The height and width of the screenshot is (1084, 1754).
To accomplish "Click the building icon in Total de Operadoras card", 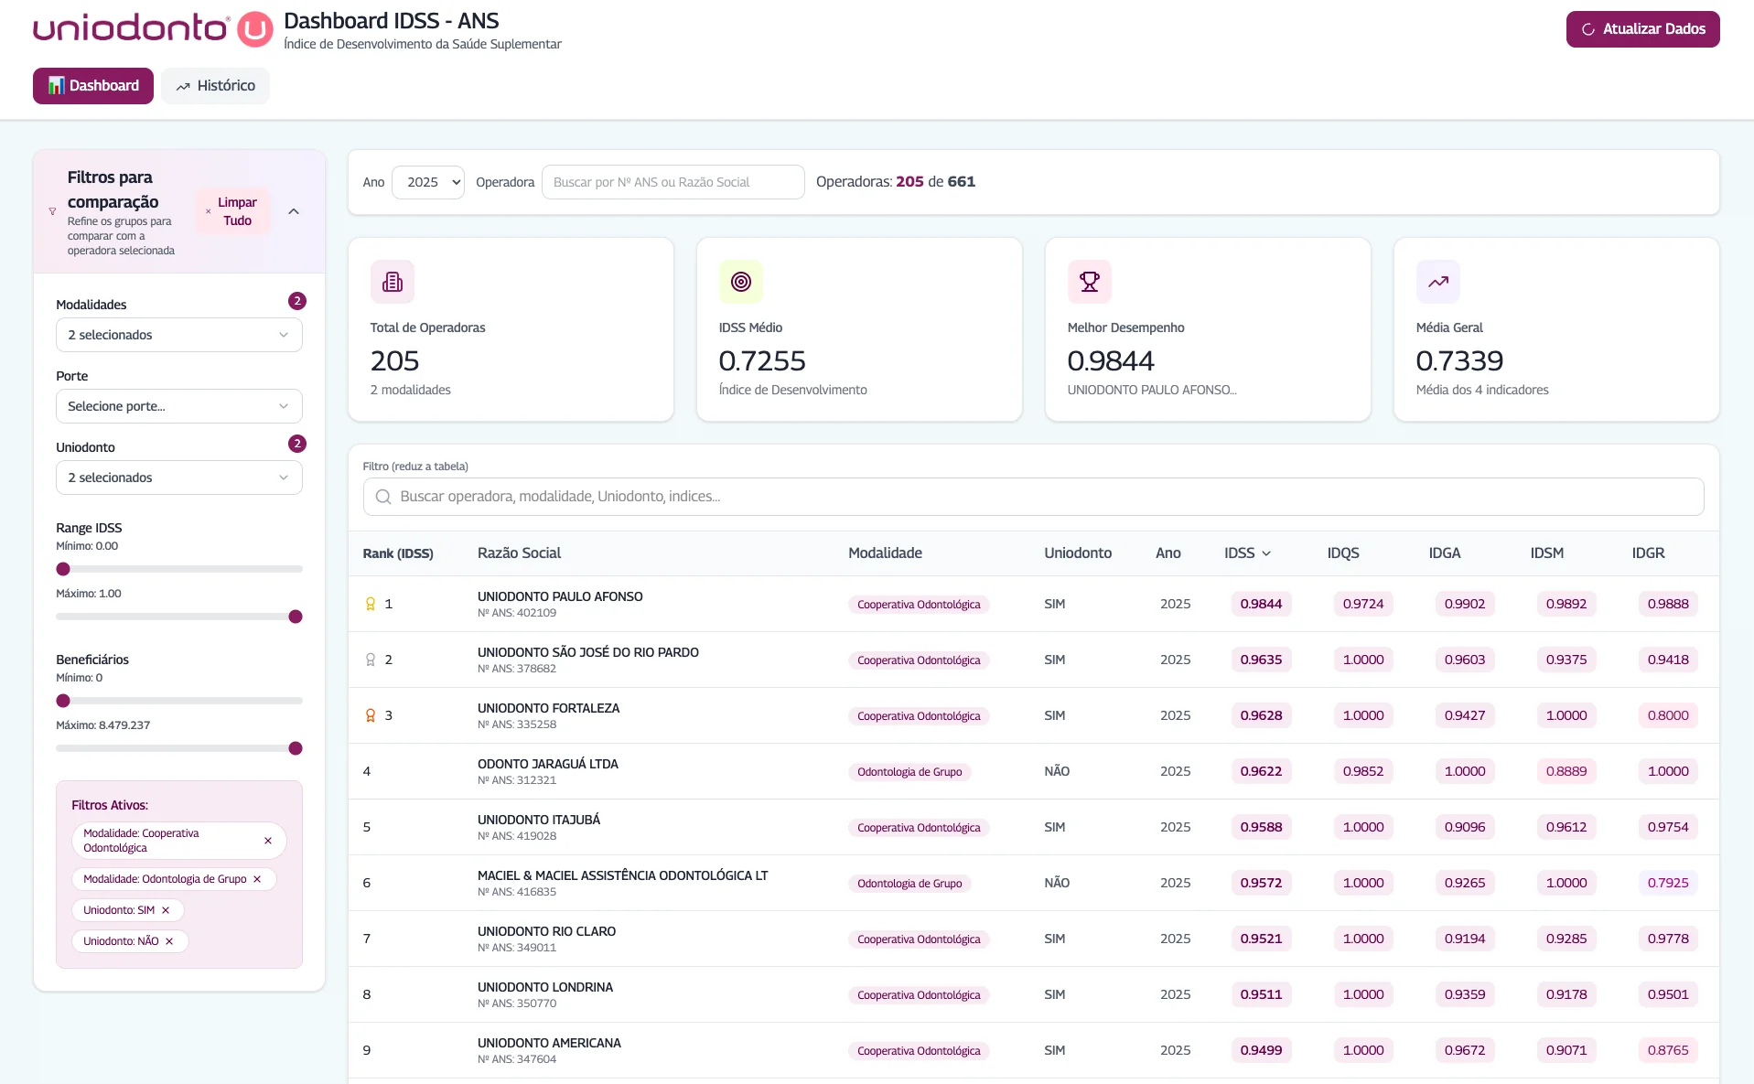I will tap(393, 282).
